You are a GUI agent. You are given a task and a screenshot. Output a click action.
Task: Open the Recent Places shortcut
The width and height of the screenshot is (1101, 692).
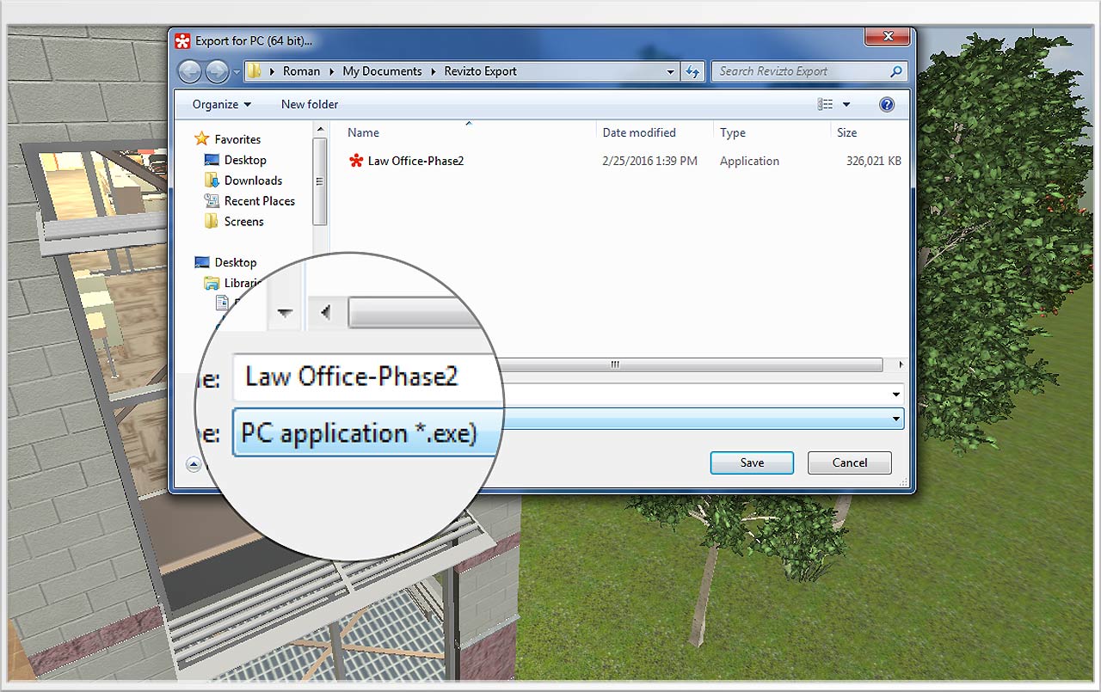[258, 200]
